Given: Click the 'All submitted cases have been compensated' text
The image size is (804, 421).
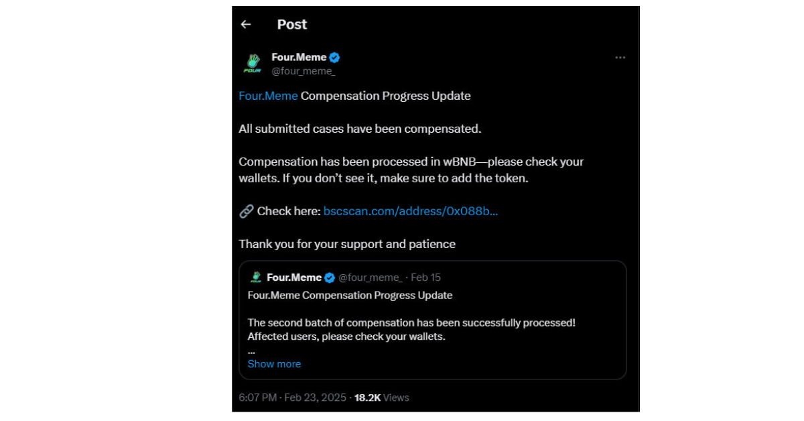Looking at the screenshot, I should point(360,129).
